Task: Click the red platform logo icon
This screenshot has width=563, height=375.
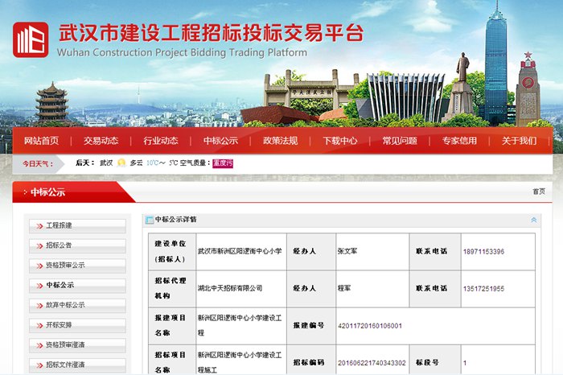Action: (x=31, y=39)
